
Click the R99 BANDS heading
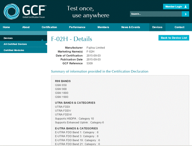63,81
